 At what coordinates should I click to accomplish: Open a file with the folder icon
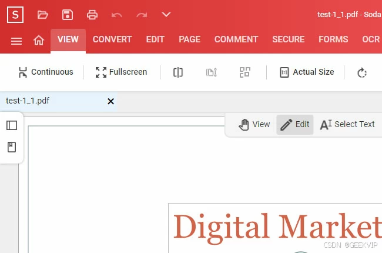coord(43,15)
